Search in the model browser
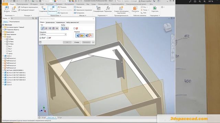Screen dimensions: 220x123 (x=33, y=18)
